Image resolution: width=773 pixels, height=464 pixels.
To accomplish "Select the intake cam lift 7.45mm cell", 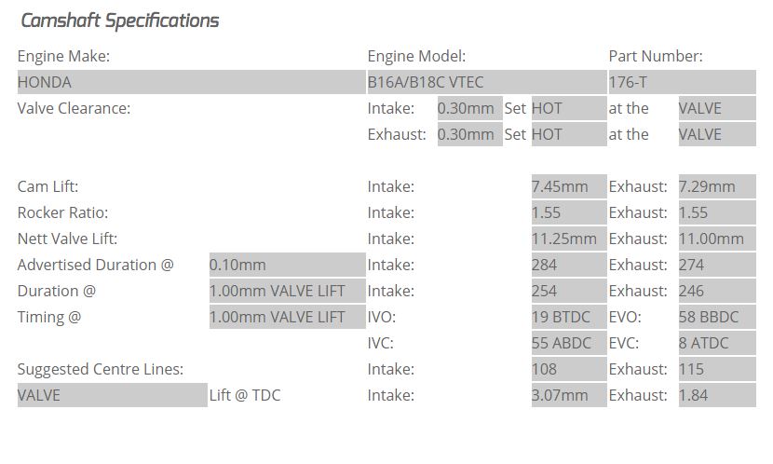I will pos(569,186).
